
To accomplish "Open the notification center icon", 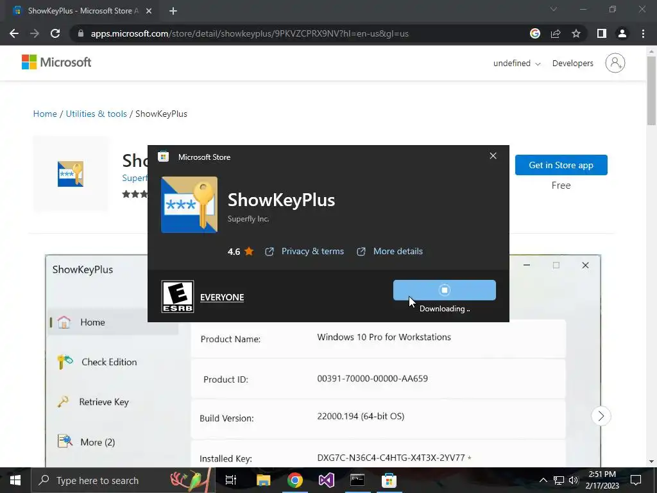I will 636,480.
